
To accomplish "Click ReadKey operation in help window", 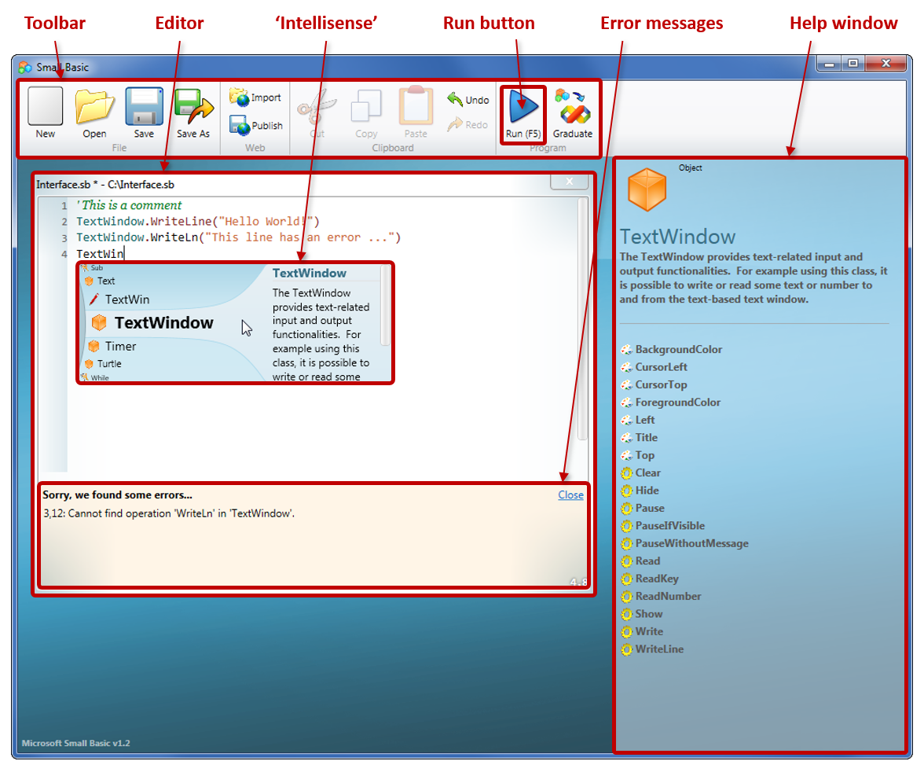I will tap(650, 579).
